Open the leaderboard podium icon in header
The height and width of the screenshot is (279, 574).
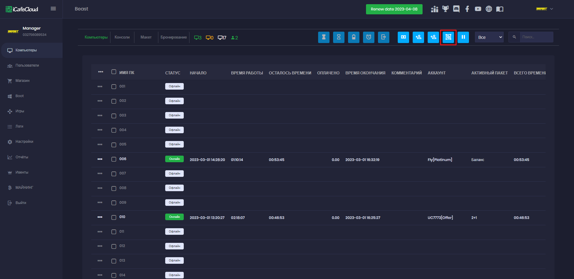(x=435, y=9)
